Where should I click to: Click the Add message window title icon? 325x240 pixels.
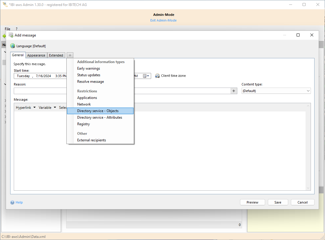click(11, 35)
